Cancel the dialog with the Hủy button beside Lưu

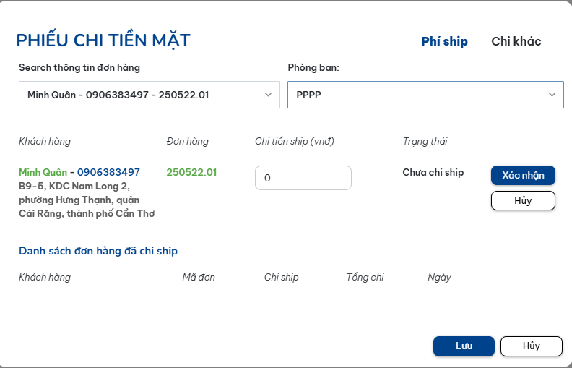(531, 346)
